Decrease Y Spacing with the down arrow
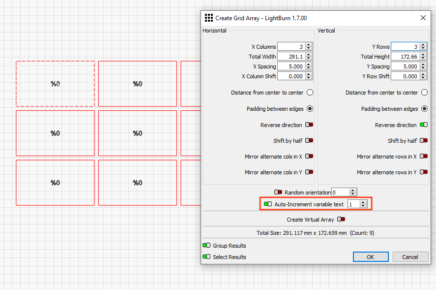 422,68
